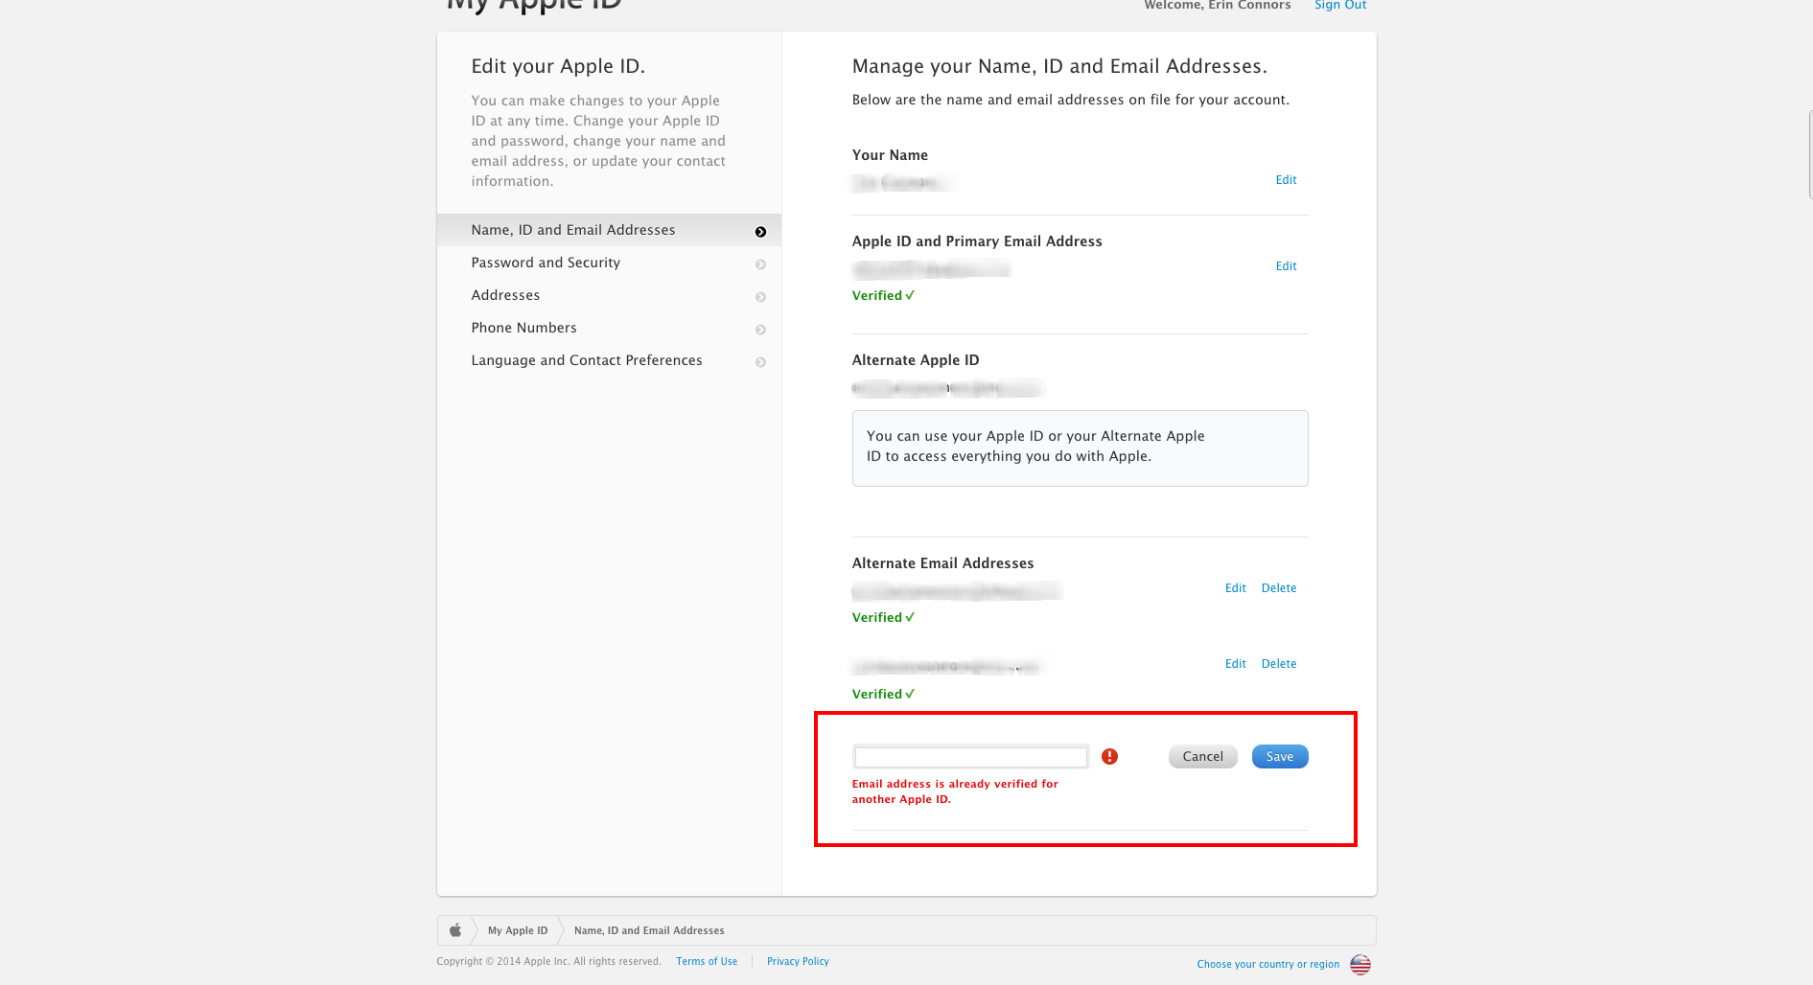Click the 'Copyright © 2014 Apple Inc.' text
Image resolution: width=1813 pixels, height=985 pixels.
(548, 961)
